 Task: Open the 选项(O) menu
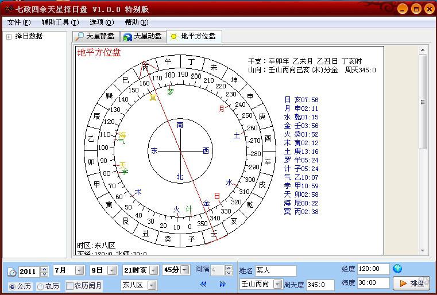pos(102,22)
